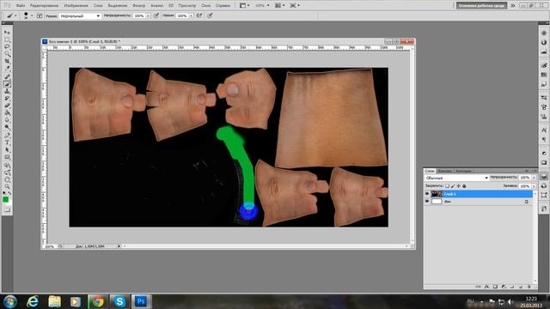
Task: Select the Rectangular Marquee tool
Action: pos(7,40)
